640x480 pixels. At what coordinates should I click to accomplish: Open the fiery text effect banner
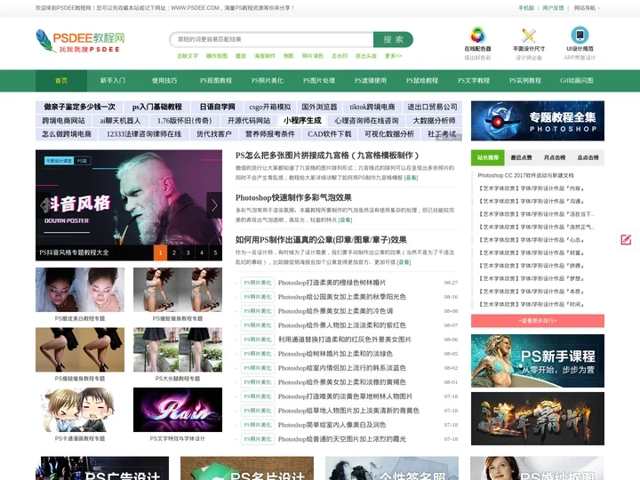[x=538, y=419]
